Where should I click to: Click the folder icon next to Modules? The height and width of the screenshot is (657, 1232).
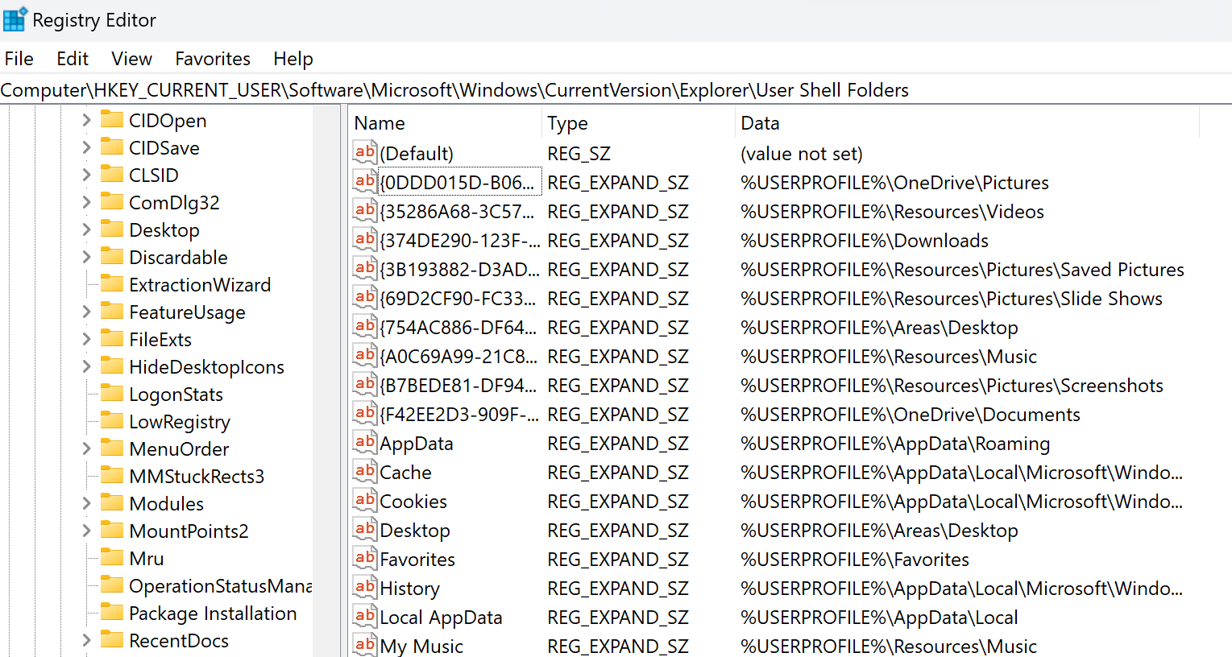point(112,503)
